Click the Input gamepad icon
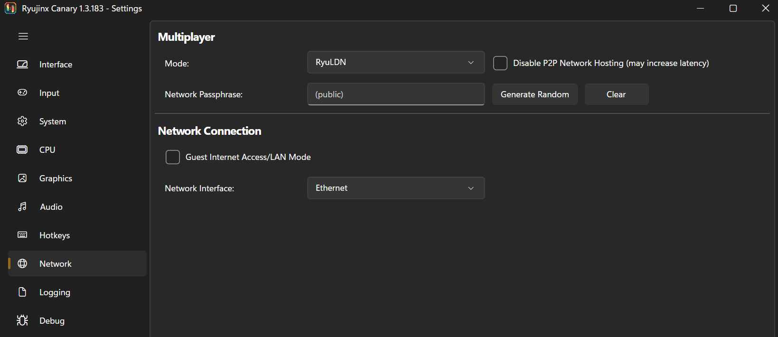The width and height of the screenshot is (778, 337). click(x=22, y=93)
